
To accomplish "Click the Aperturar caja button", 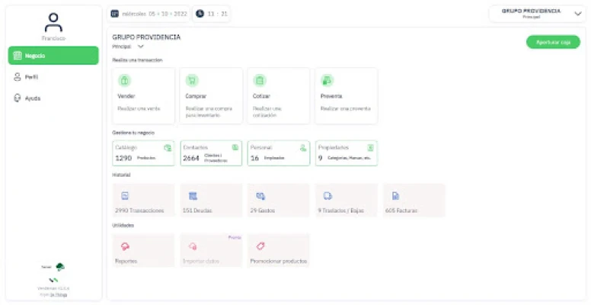I will tap(553, 42).
